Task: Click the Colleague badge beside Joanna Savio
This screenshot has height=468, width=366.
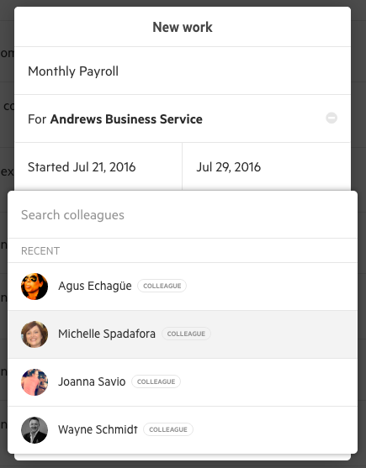Action: click(x=156, y=381)
